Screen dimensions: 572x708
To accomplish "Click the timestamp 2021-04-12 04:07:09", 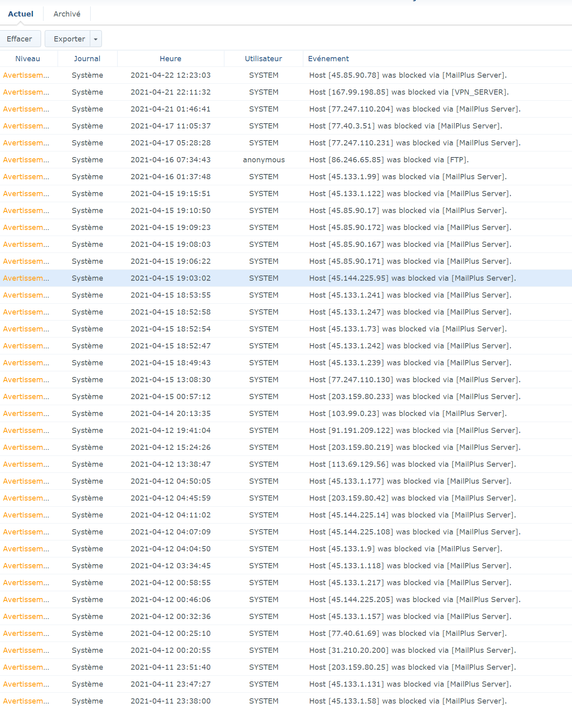I will click(170, 532).
